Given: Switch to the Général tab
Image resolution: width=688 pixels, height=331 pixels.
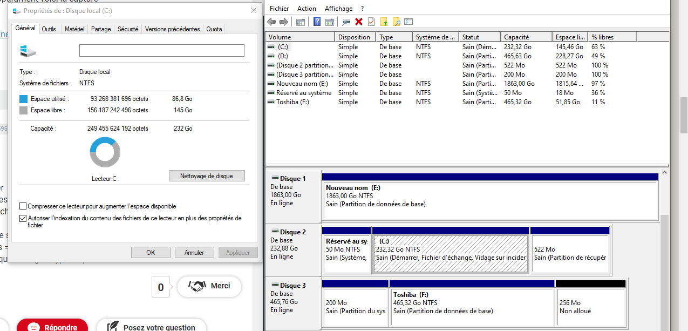Looking at the screenshot, I should 25,29.
